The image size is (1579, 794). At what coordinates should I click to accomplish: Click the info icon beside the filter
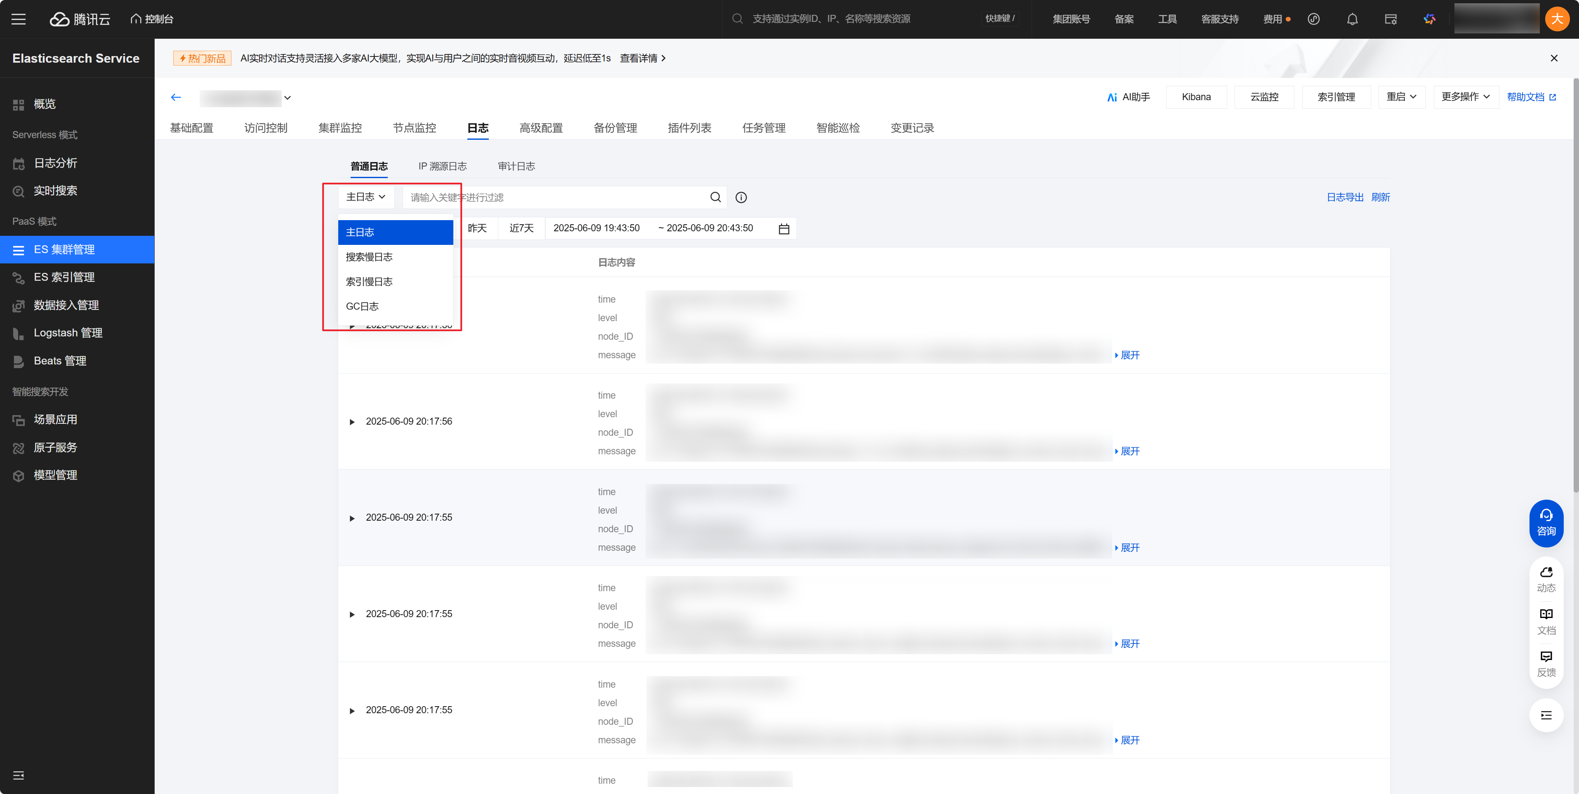click(740, 197)
